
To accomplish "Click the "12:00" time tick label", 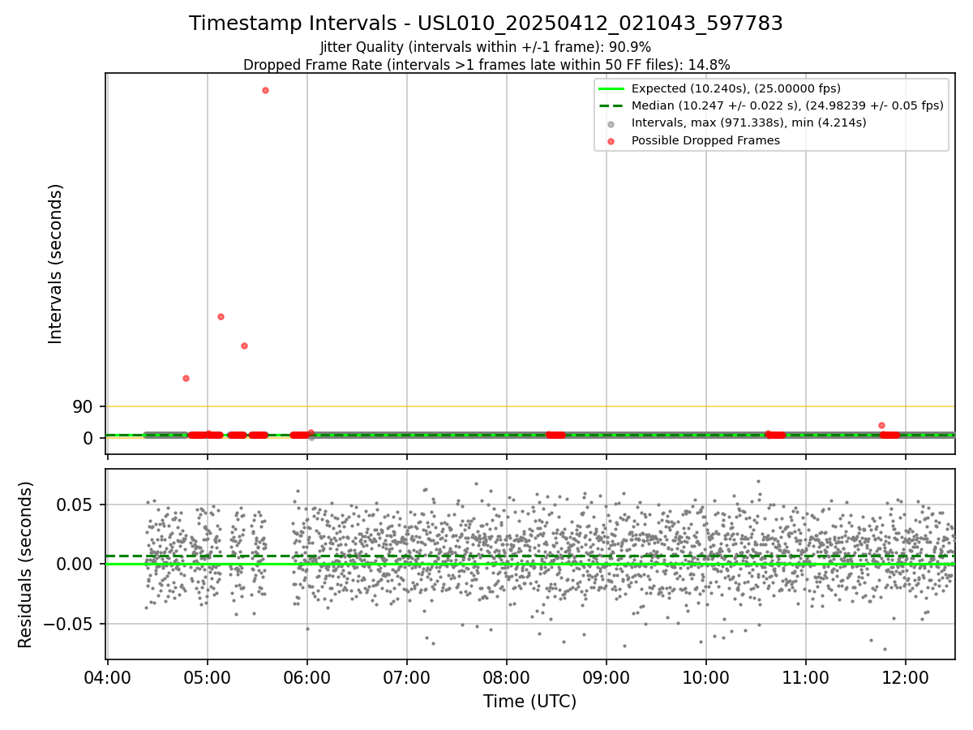I will [x=906, y=679].
